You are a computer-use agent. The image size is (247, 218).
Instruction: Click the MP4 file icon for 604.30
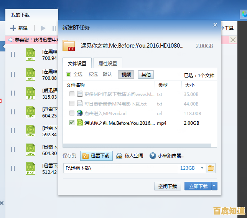30,150
